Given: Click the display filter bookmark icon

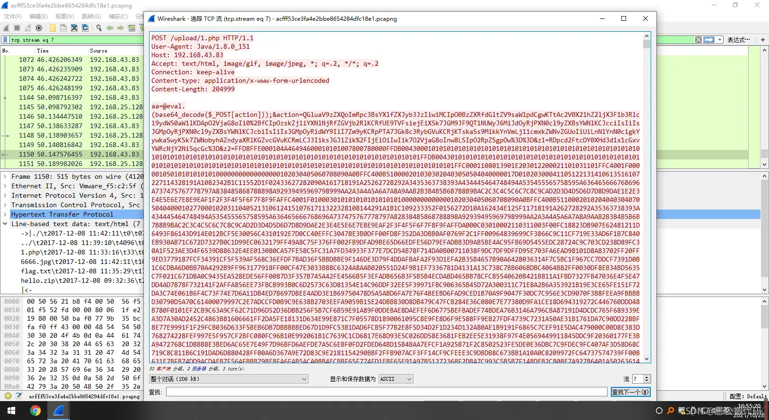Looking at the screenshot, I should [x=5, y=40].
